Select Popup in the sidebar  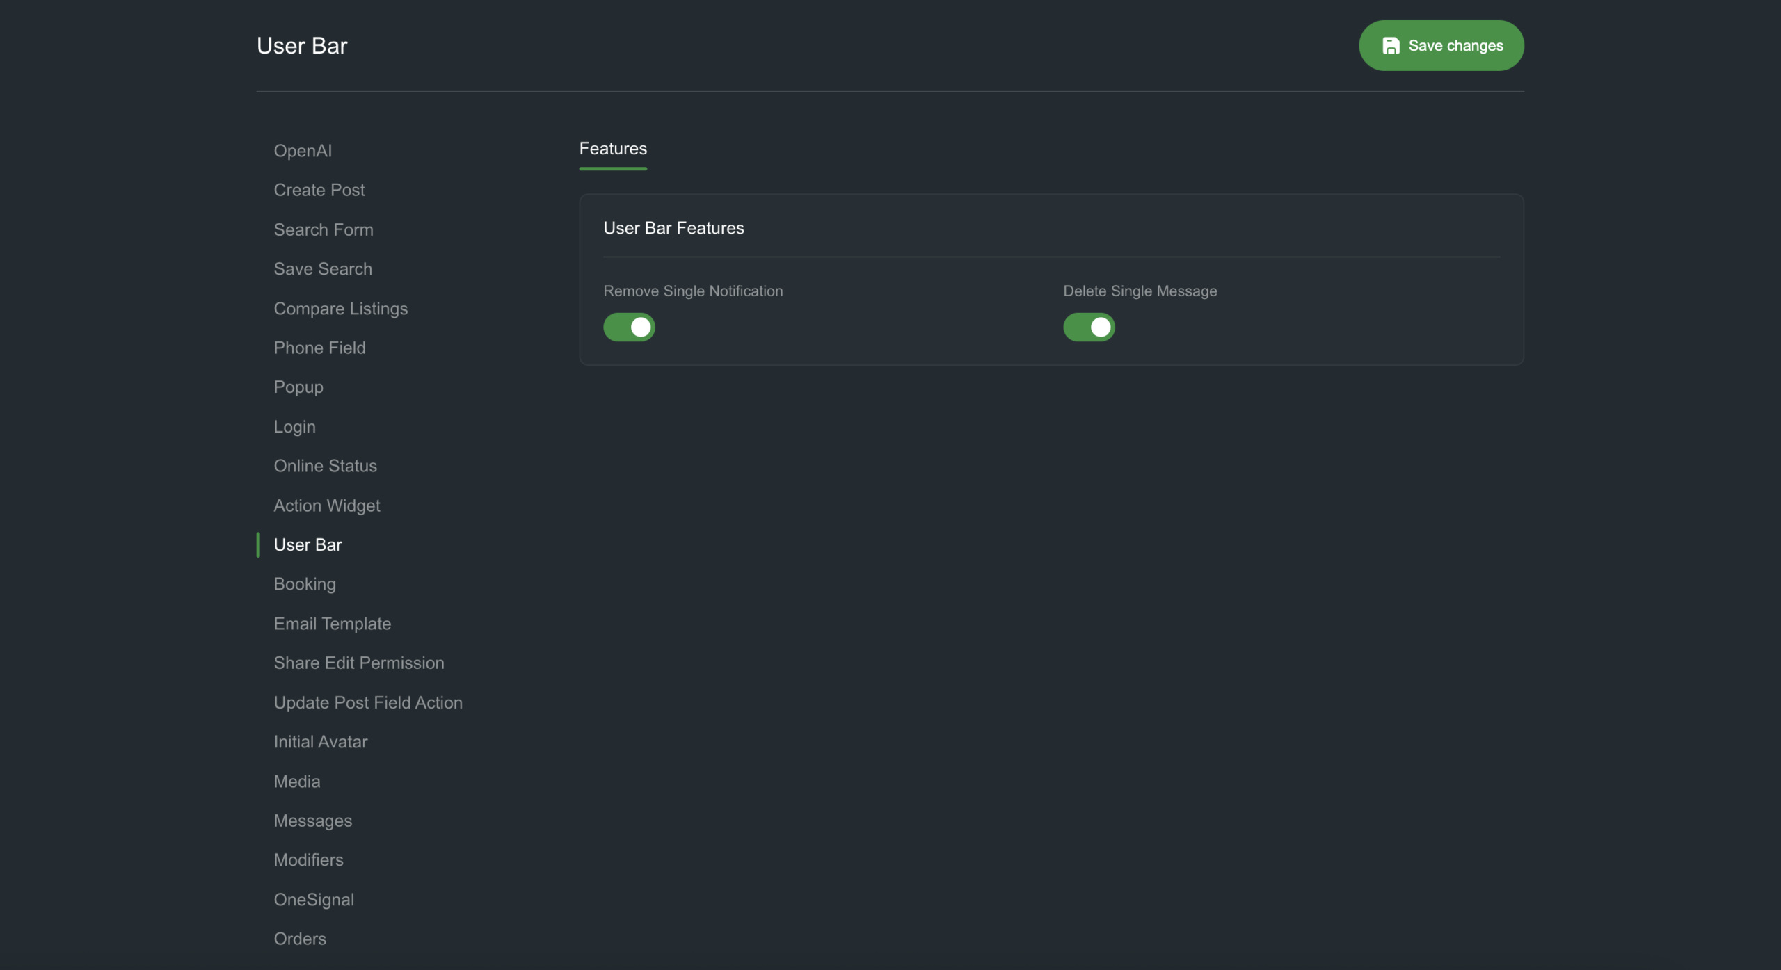(x=298, y=387)
